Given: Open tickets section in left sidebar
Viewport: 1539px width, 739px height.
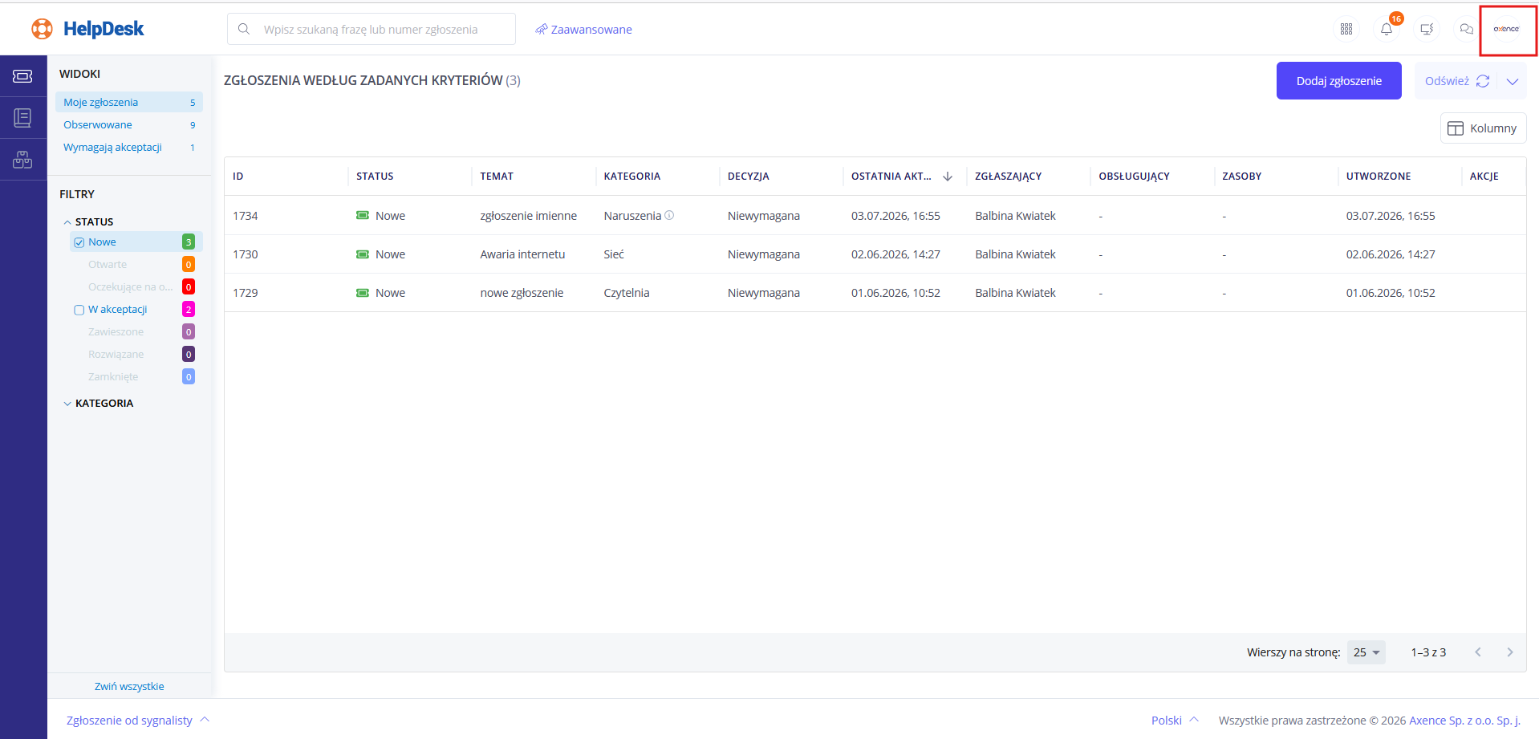Looking at the screenshot, I should (22, 76).
